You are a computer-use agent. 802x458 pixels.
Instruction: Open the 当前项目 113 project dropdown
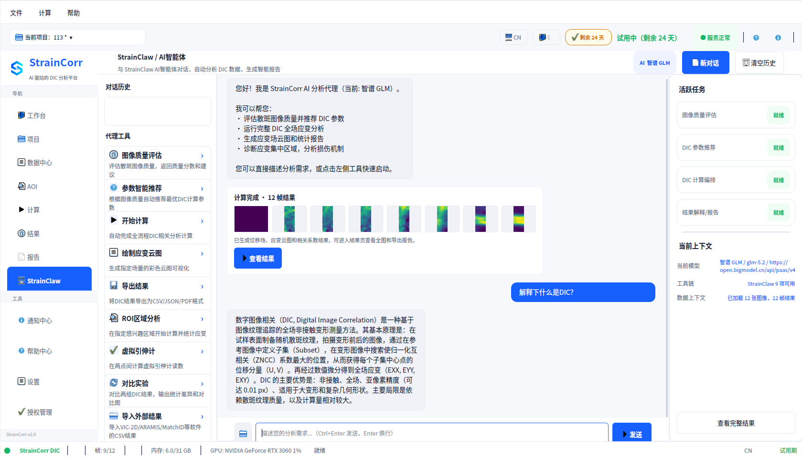coord(77,37)
